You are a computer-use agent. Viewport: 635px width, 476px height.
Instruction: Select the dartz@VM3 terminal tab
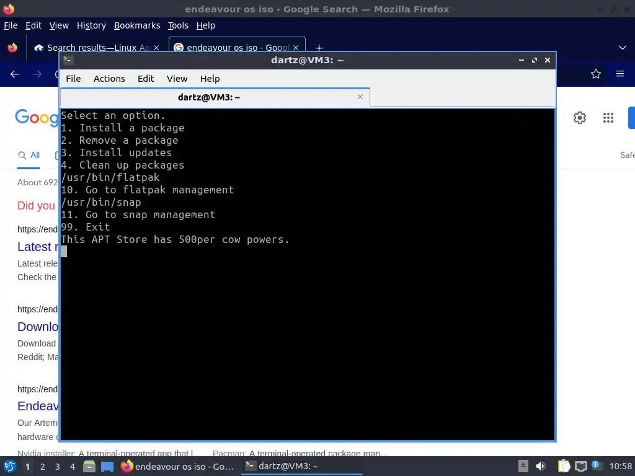tap(215, 97)
